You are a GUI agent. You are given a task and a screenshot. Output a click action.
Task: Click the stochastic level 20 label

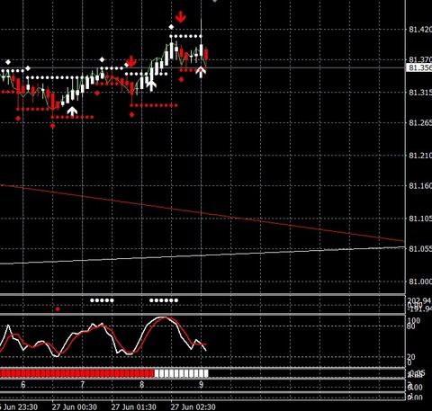tap(411, 357)
